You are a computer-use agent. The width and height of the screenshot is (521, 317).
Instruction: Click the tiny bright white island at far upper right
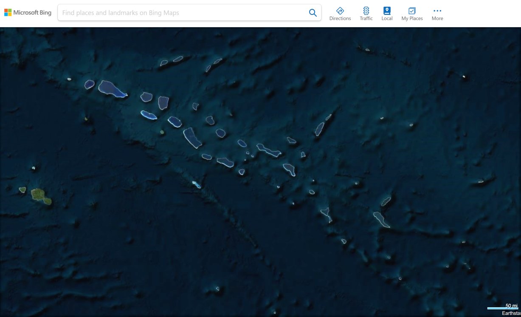point(464,77)
